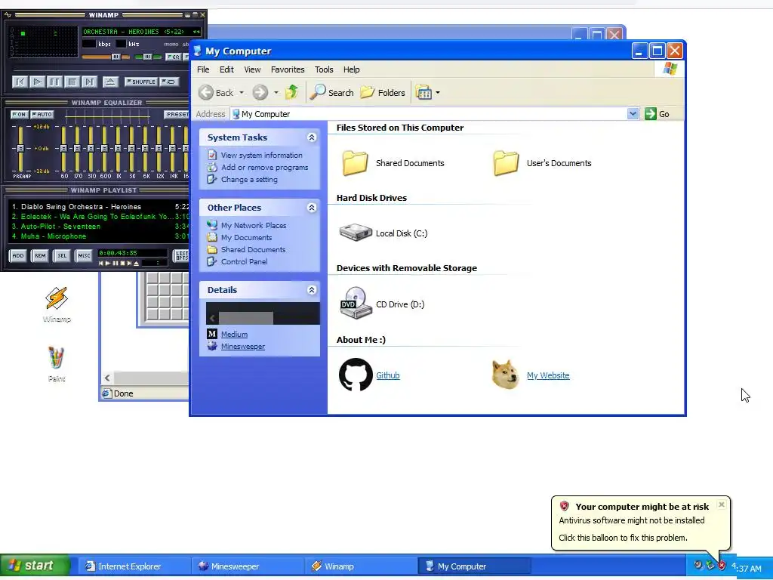
Task: Select Local Disk (C:) drive icon
Action: coord(356,233)
